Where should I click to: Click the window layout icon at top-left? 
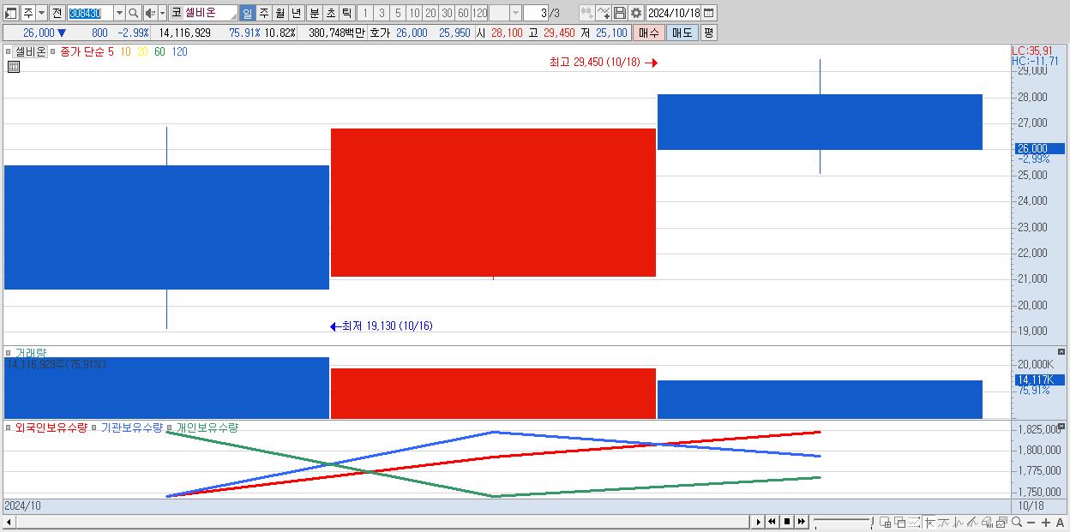(x=11, y=13)
